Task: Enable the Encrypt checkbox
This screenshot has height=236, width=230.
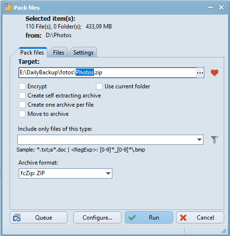Action: (22, 86)
